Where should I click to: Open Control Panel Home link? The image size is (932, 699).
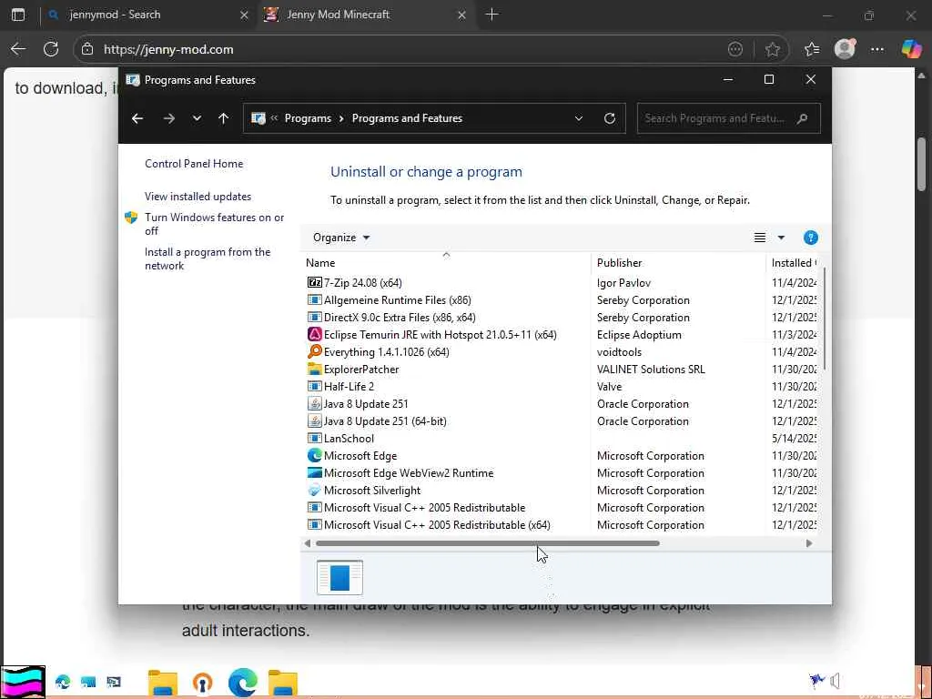pyautogui.click(x=194, y=164)
